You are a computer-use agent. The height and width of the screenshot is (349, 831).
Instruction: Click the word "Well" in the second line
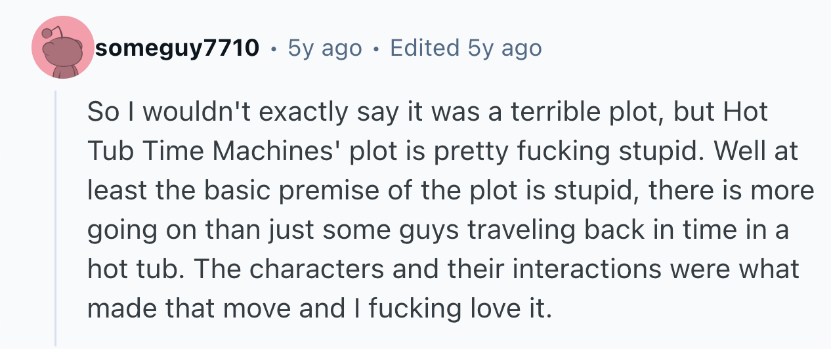pyautogui.click(x=737, y=152)
